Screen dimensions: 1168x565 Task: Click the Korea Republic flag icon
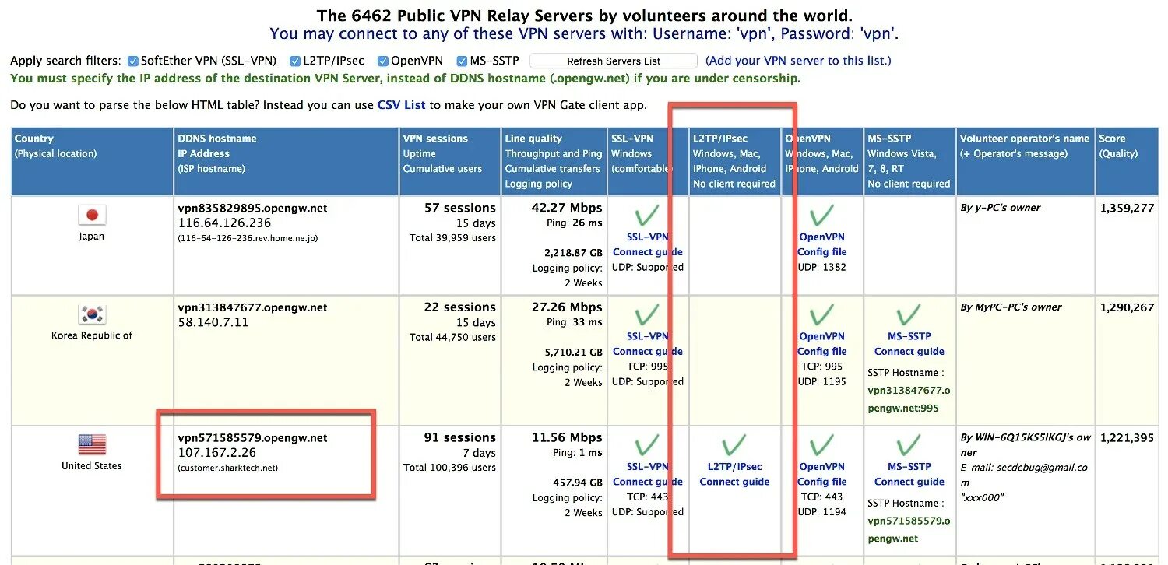[x=92, y=314]
